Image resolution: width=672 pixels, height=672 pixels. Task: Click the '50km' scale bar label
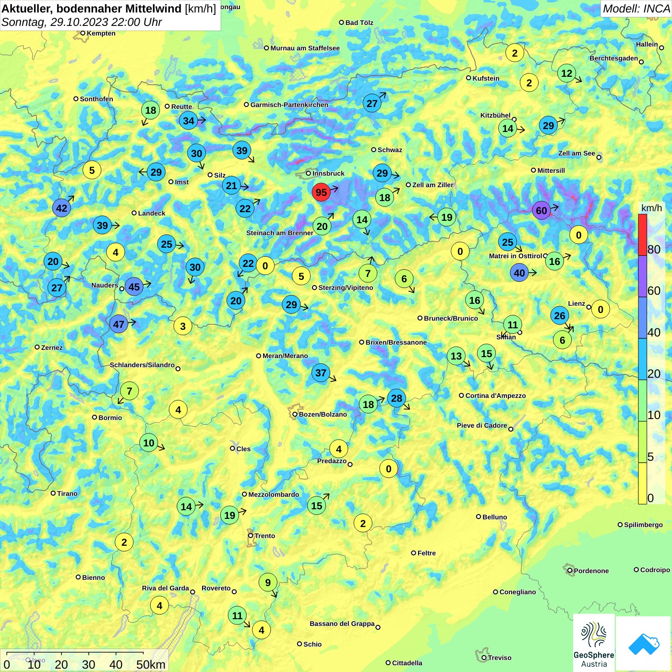[151, 664]
